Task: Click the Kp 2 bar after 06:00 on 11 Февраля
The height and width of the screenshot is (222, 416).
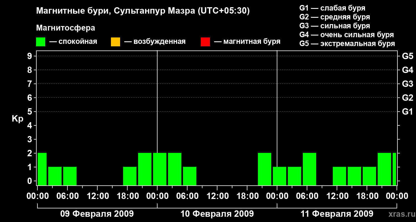Action: point(310,169)
